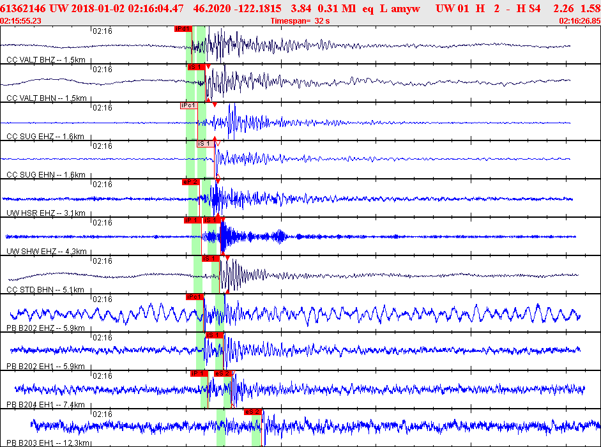601x447 pixels.
Task: Select the iS 1 pick flag on B202 EH1
Action: 214,335
